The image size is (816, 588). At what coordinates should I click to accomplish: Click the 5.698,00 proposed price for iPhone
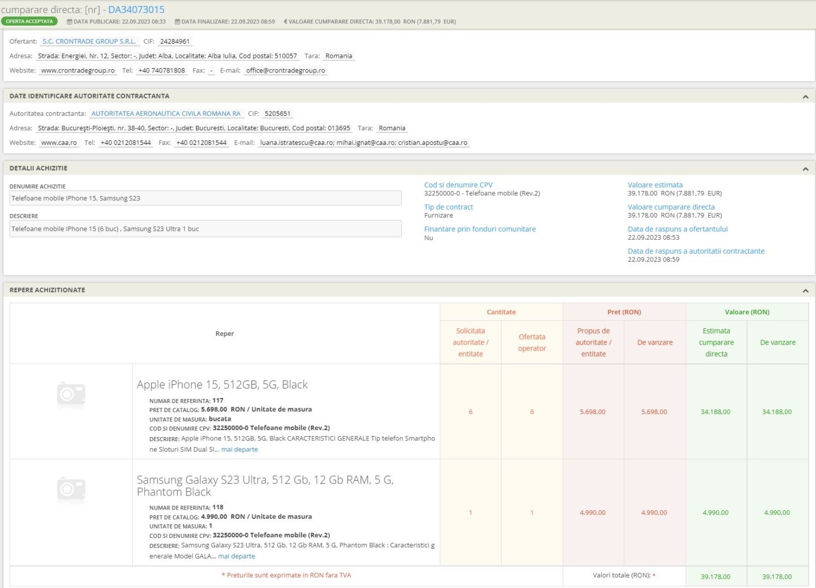593,412
